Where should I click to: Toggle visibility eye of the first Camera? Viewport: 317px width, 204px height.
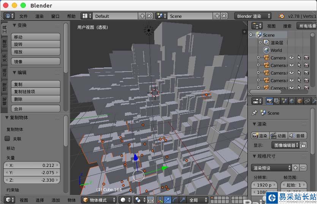pos(291,58)
